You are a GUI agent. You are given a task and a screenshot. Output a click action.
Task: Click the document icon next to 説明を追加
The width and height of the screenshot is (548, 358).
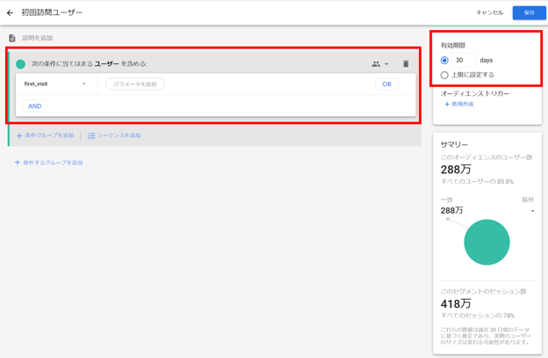[12, 38]
